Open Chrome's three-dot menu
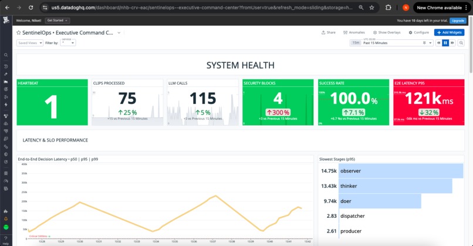Image resolution: width=473 pixels, height=246 pixels. coord(467,8)
